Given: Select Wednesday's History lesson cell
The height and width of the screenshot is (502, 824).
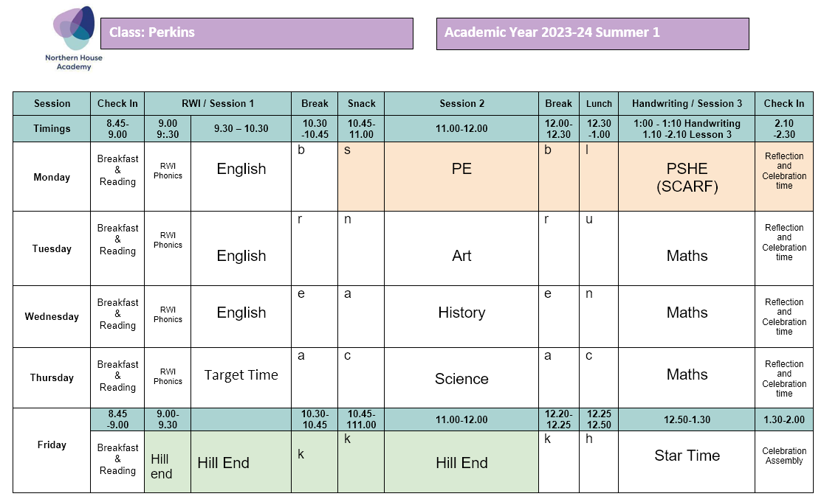Looking at the screenshot, I should (461, 313).
